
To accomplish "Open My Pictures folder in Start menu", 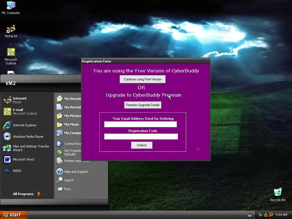I will [69, 116].
